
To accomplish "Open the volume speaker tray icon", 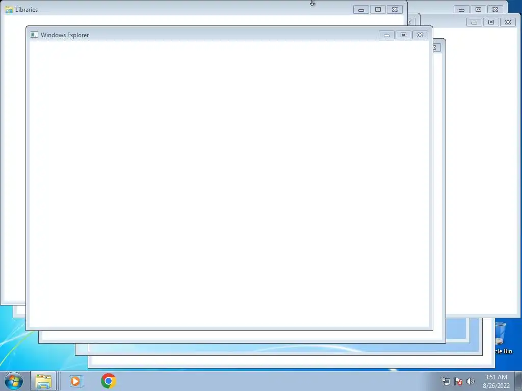I will (x=471, y=381).
